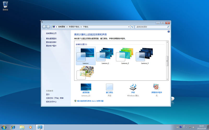209x130 pixels.
Task: Click 窗口颜色 (Window Color) icon
Action: coord(109,87)
